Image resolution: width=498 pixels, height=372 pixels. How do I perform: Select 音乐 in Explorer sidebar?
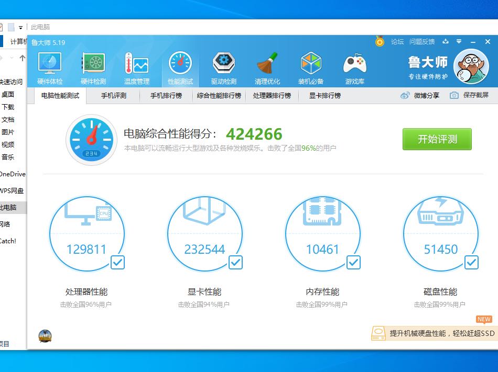8,157
